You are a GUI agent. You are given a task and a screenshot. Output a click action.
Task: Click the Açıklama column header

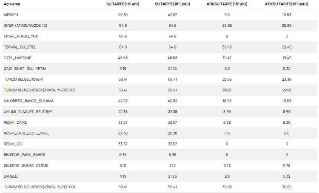point(12,4)
